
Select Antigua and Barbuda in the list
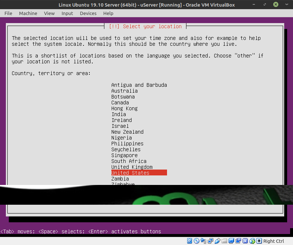(139, 85)
